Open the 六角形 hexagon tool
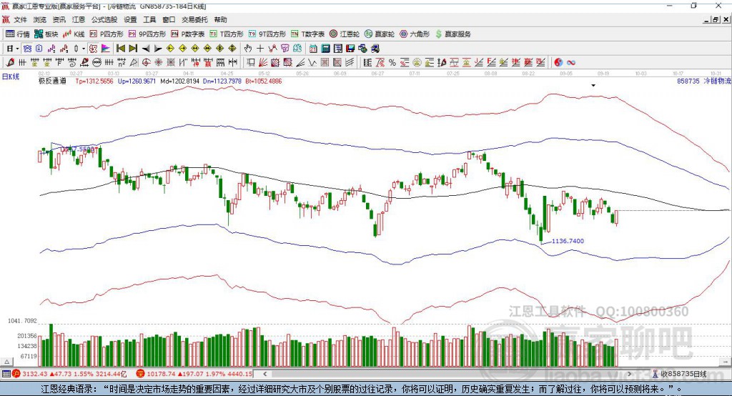Viewport: 732px width, 396px height. [x=415, y=34]
